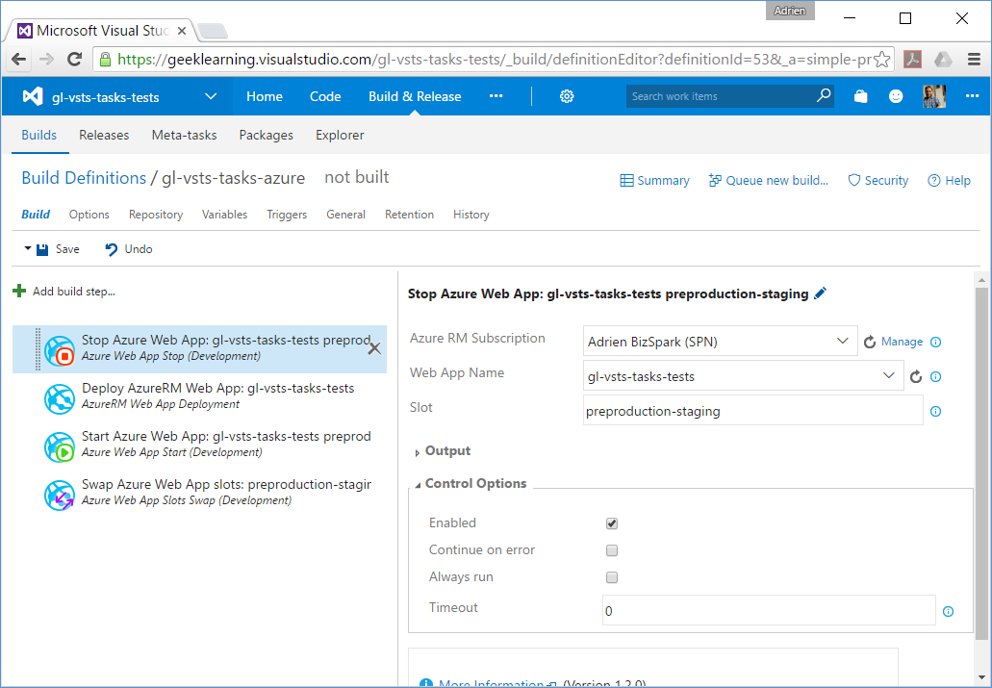Open the Security link
The image size is (992, 688).
pos(878,180)
